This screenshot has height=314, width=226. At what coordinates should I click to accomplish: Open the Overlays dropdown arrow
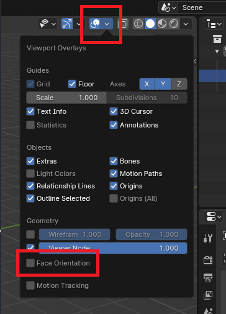pyautogui.click(x=107, y=24)
